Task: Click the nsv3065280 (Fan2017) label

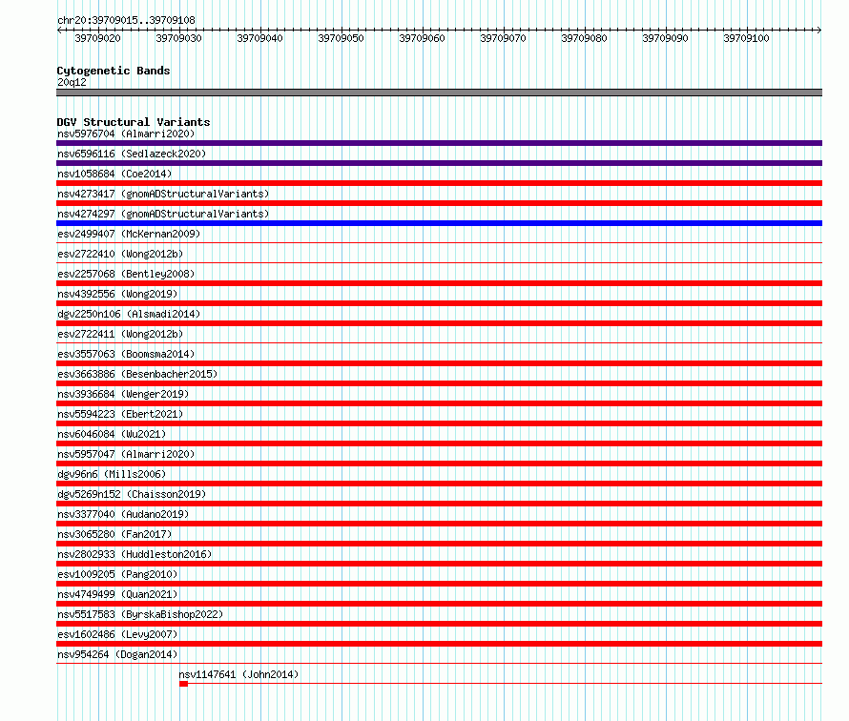Action: point(114,534)
